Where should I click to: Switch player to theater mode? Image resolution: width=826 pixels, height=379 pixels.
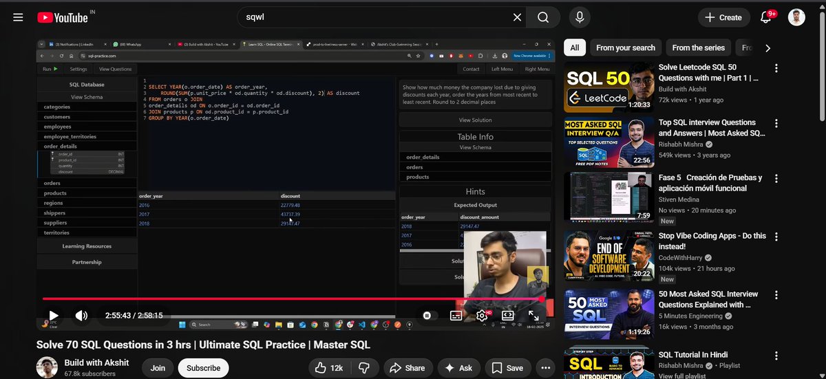508,315
